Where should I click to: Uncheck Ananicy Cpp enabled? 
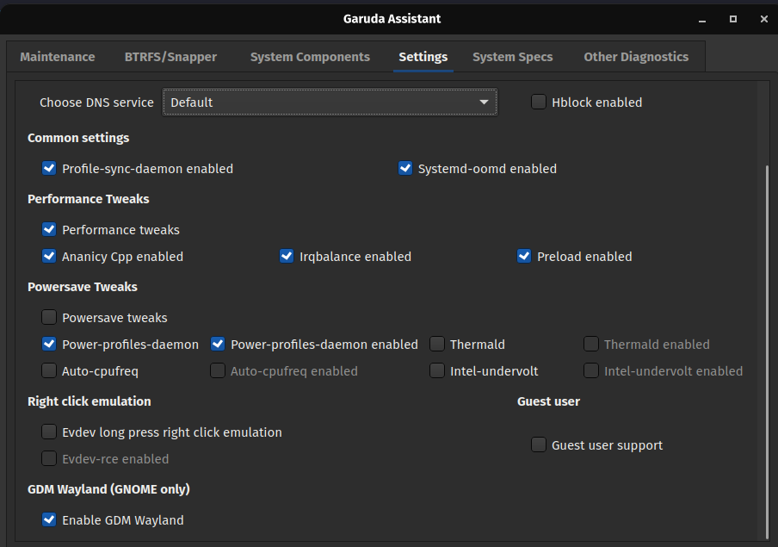[49, 256]
